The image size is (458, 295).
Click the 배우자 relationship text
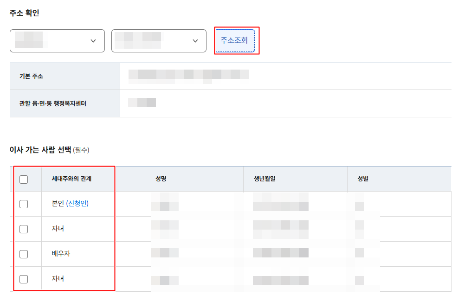click(x=61, y=254)
